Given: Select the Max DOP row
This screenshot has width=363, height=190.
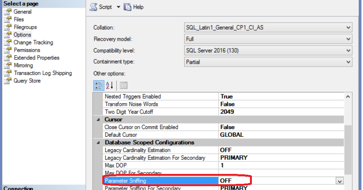Looking at the screenshot, I should (223, 165).
